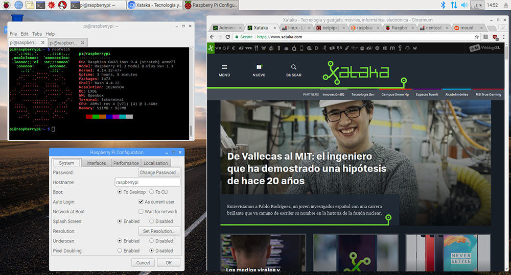
Task: Click the Wolfram red spiky icon in taskbar
Action: click(x=52, y=5)
